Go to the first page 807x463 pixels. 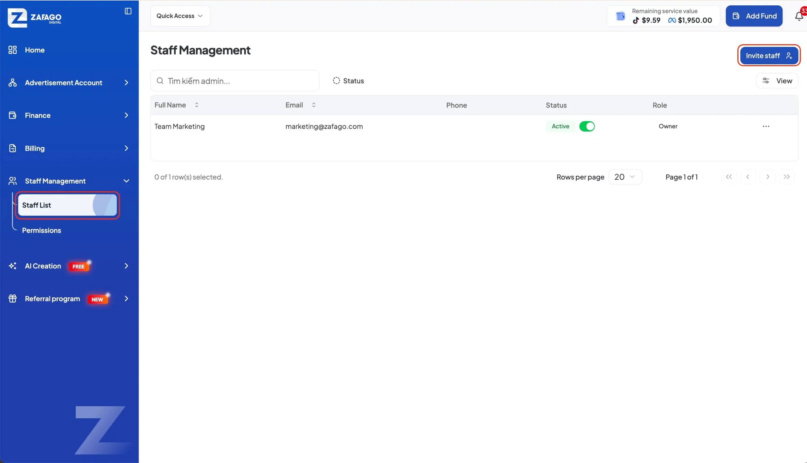(x=729, y=177)
